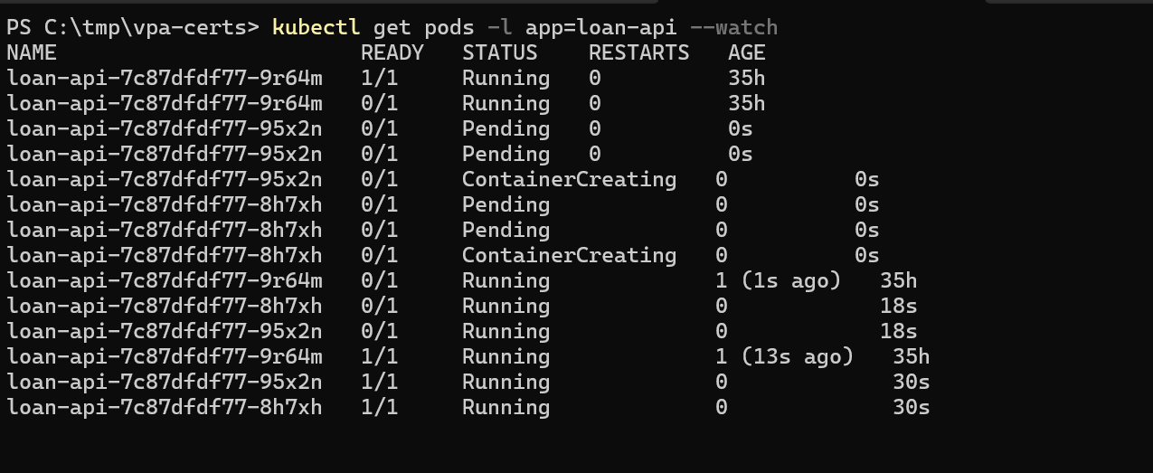Screen dimensions: 1153x473
Task: Click the STATUS column header
Action: [x=499, y=53]
